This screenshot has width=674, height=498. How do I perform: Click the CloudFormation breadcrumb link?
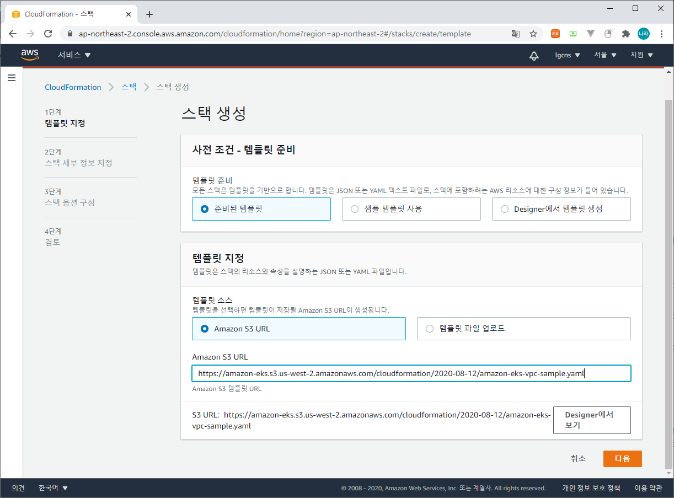pos(73,87)
